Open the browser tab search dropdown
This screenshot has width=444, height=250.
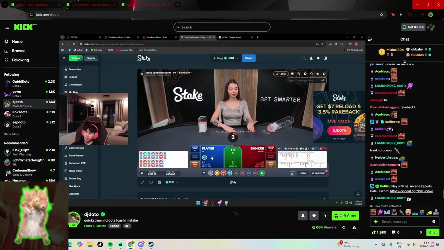pyautogui.click(x=5, y=5)
